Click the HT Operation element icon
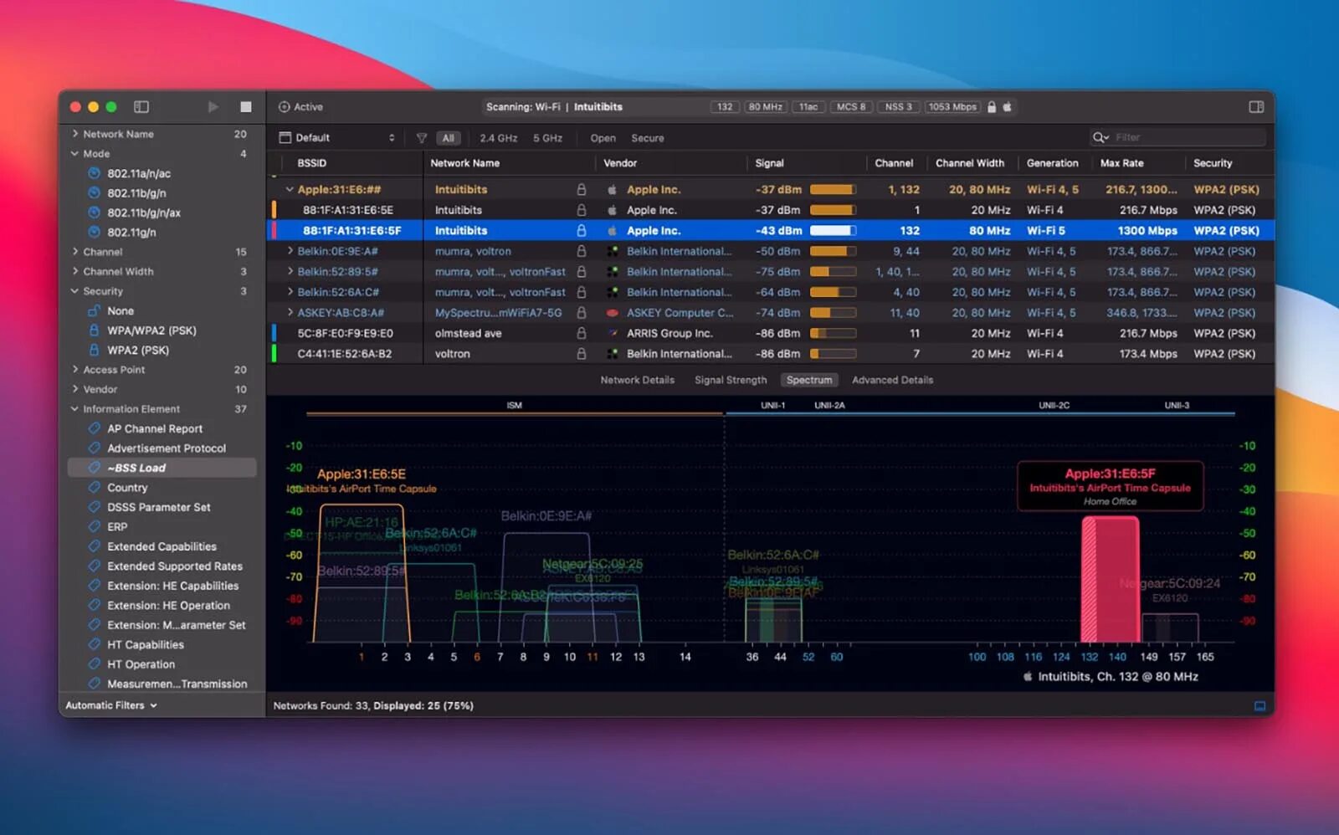 [x=94, y=664]
